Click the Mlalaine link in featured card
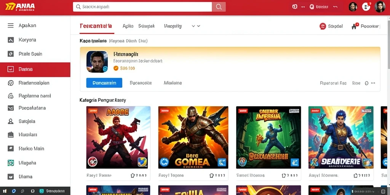Image resolution: width=390 pixels, height=195 pixels. point(173,83)
